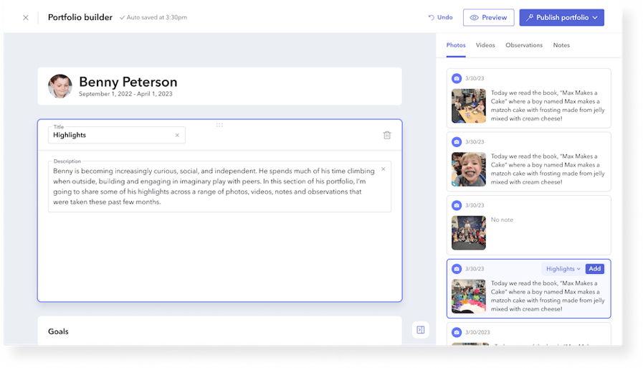Image resolution: width=643 pixels, height=368 pixels.
Task: Click camera icon on first photo card
Action: click(456, 78)
